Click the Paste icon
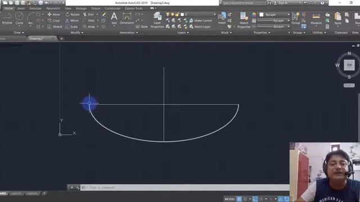360x202 pixels. (x=337, y=19)
